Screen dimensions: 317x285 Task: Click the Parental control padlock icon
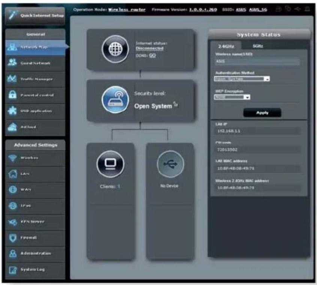(x=12, y=95)
